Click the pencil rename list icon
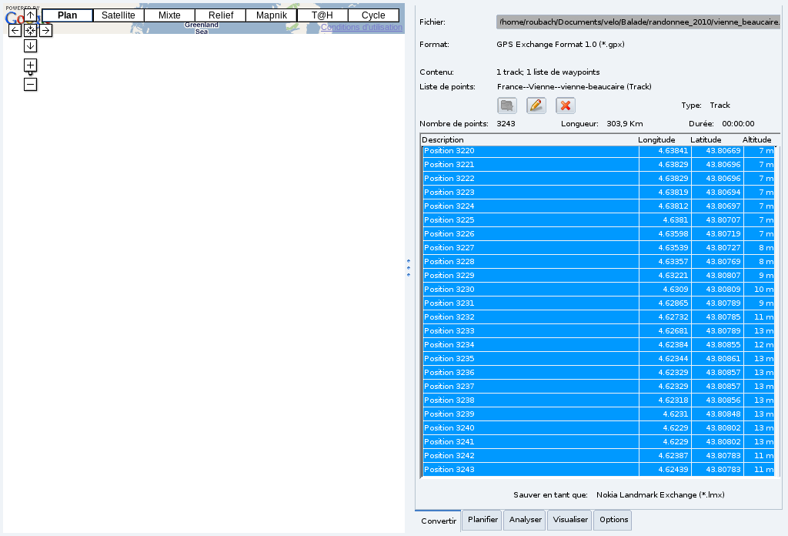 536,106
